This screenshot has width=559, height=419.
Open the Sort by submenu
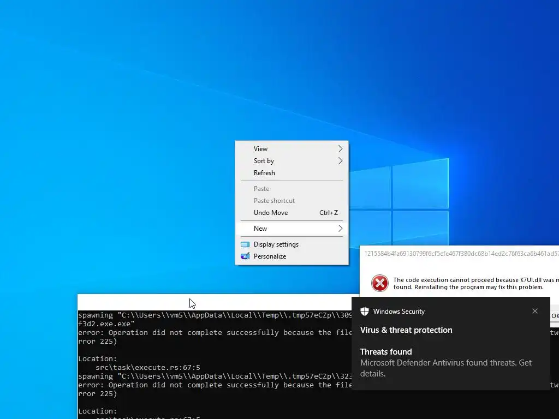point(292,161)
